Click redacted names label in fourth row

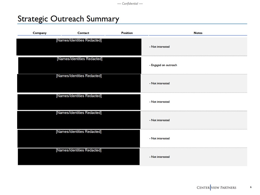[79, 96]
